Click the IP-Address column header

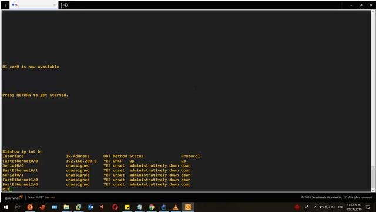click(x=78, y=156)
